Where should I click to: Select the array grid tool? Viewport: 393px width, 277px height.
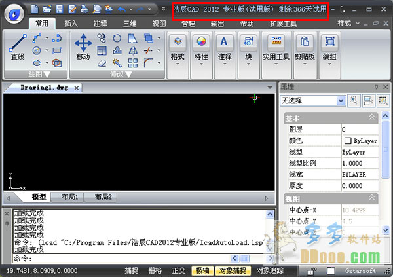[133, 63]
